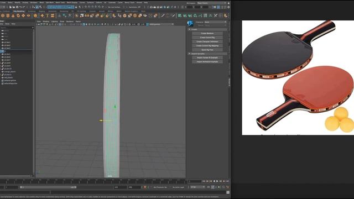Click the Play backwards button
354x199 pixels.
tap(214, 181)
